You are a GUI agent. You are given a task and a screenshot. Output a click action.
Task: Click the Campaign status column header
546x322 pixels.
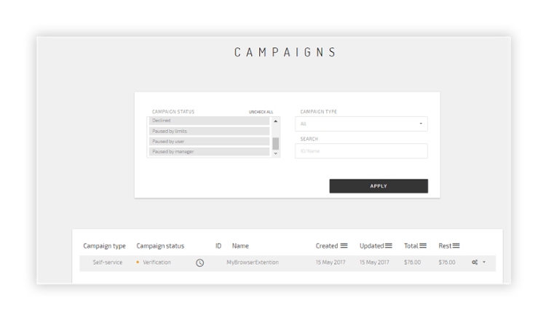tap(160, 246)
